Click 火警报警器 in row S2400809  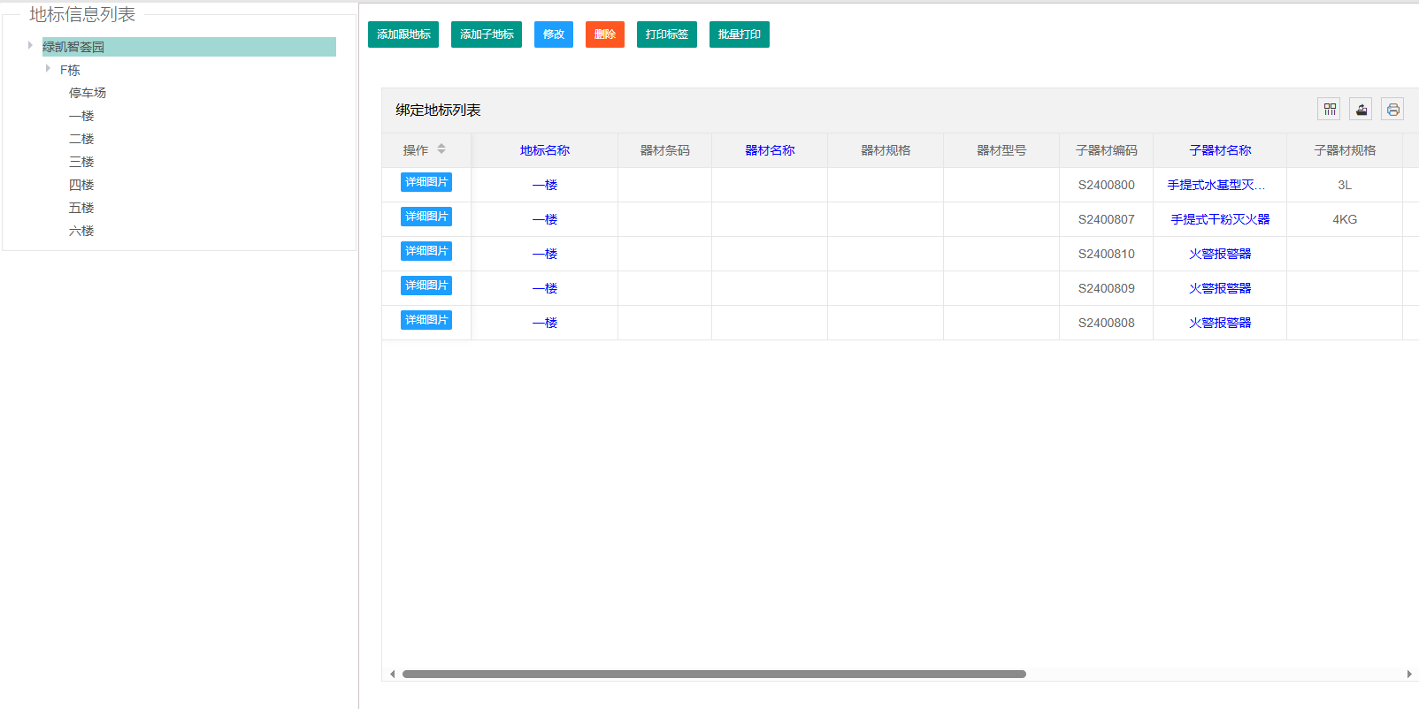[x=1220, y=288]
